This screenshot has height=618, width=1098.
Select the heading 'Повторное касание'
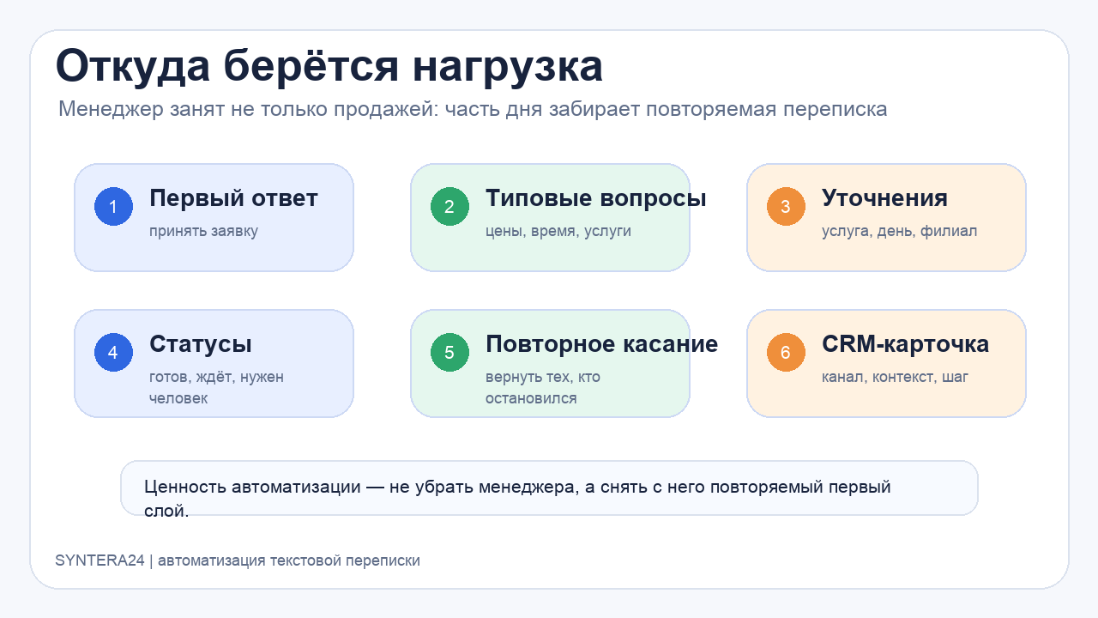[601, 344]
